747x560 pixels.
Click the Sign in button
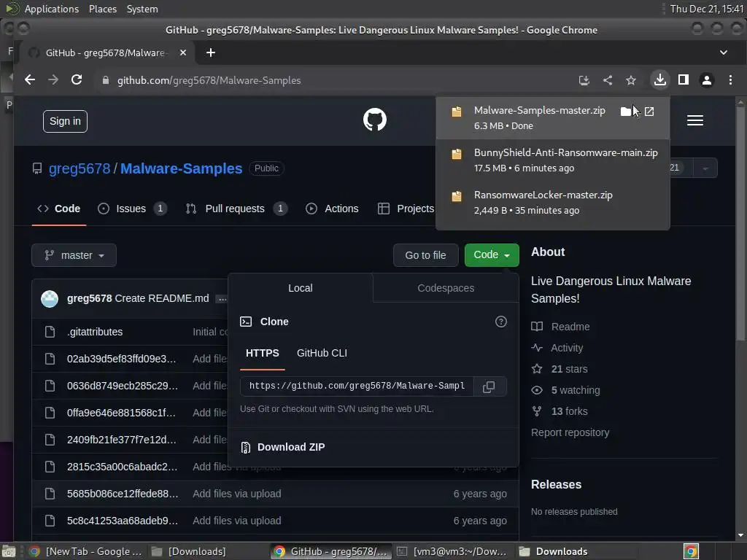coord(65,122)
